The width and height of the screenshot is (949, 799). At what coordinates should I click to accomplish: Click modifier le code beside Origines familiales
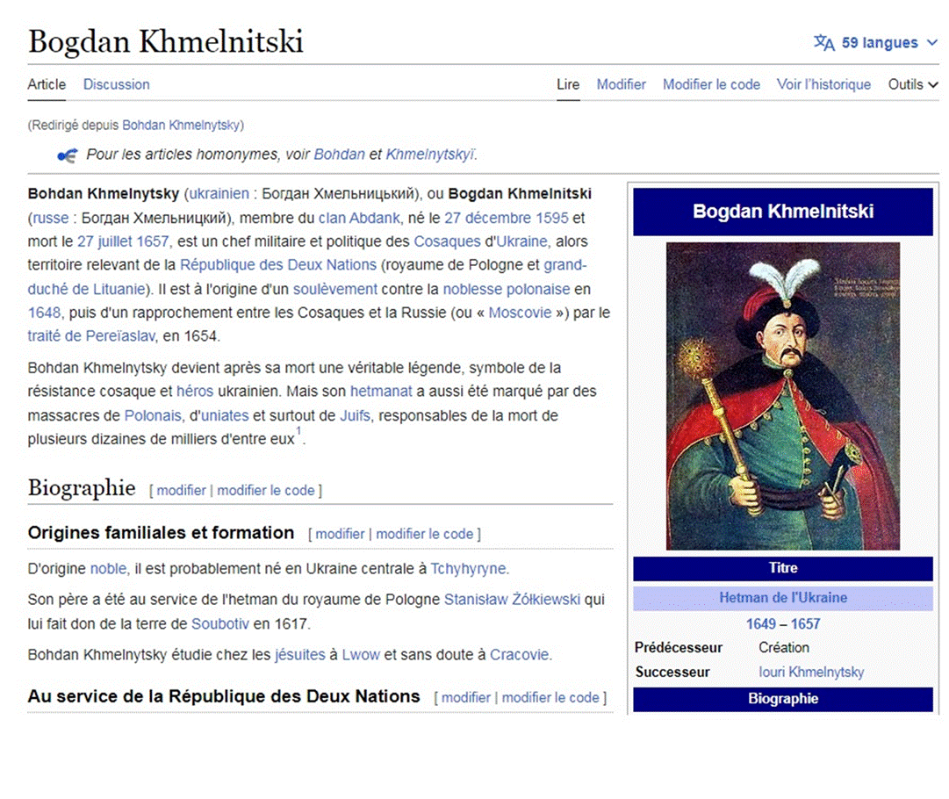[424, 534]
